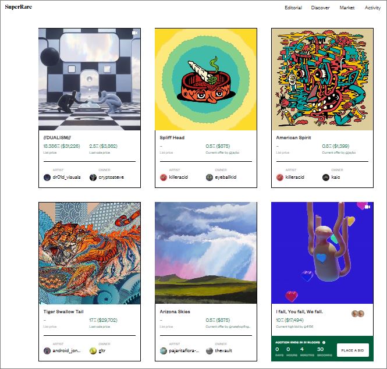Click the video icon on //DUALISM// artwork

(134, 33)
